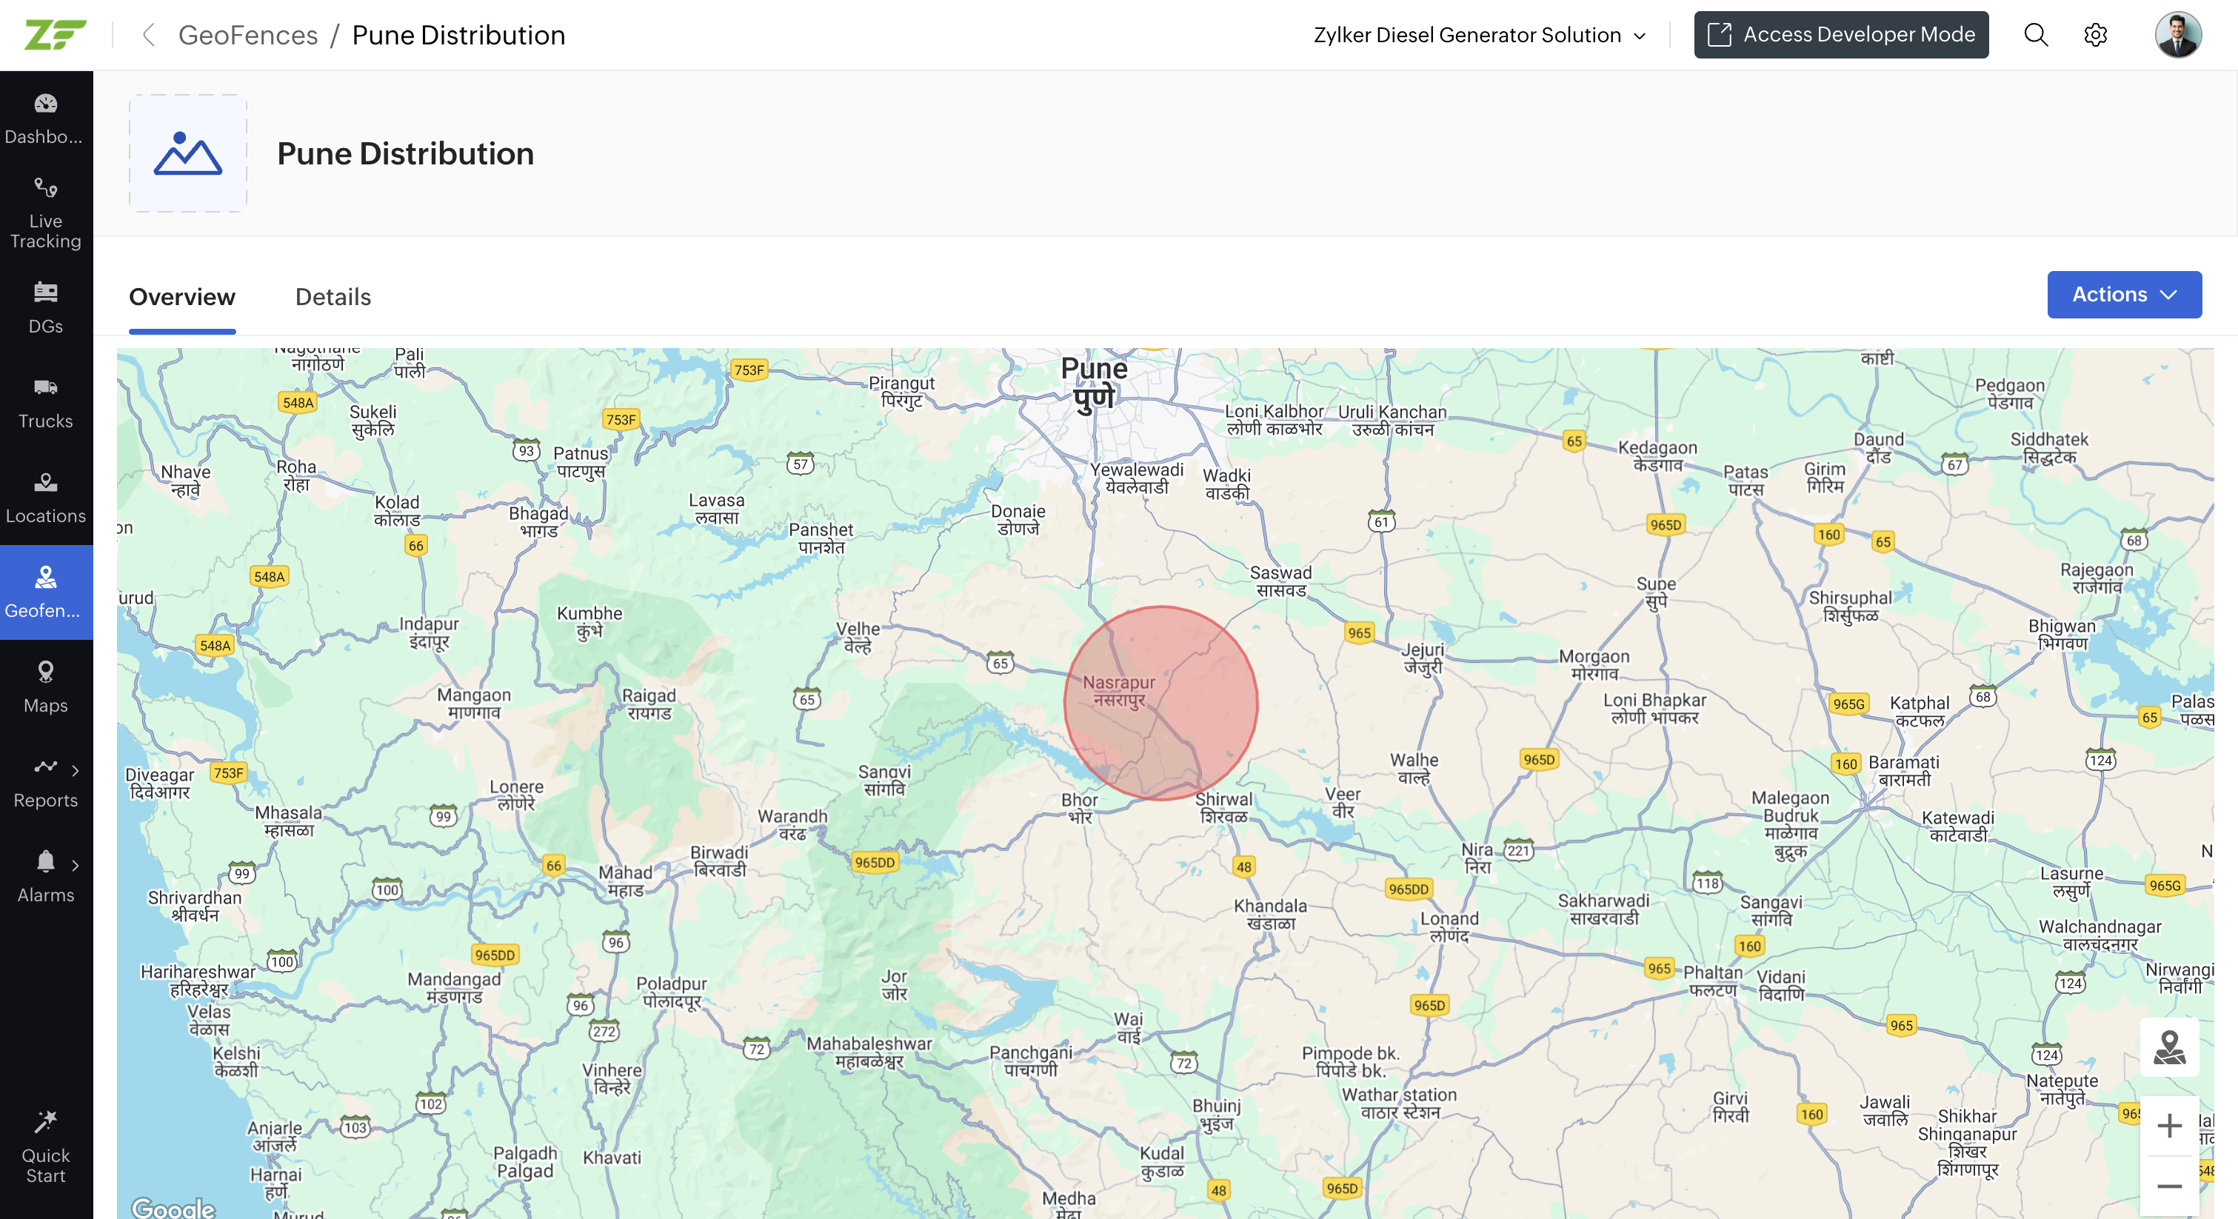This screenshot has width=2238, height=1219.
Task: Open Locations in the sidebar
Action: pyautogui.click(x=45, y=497)
